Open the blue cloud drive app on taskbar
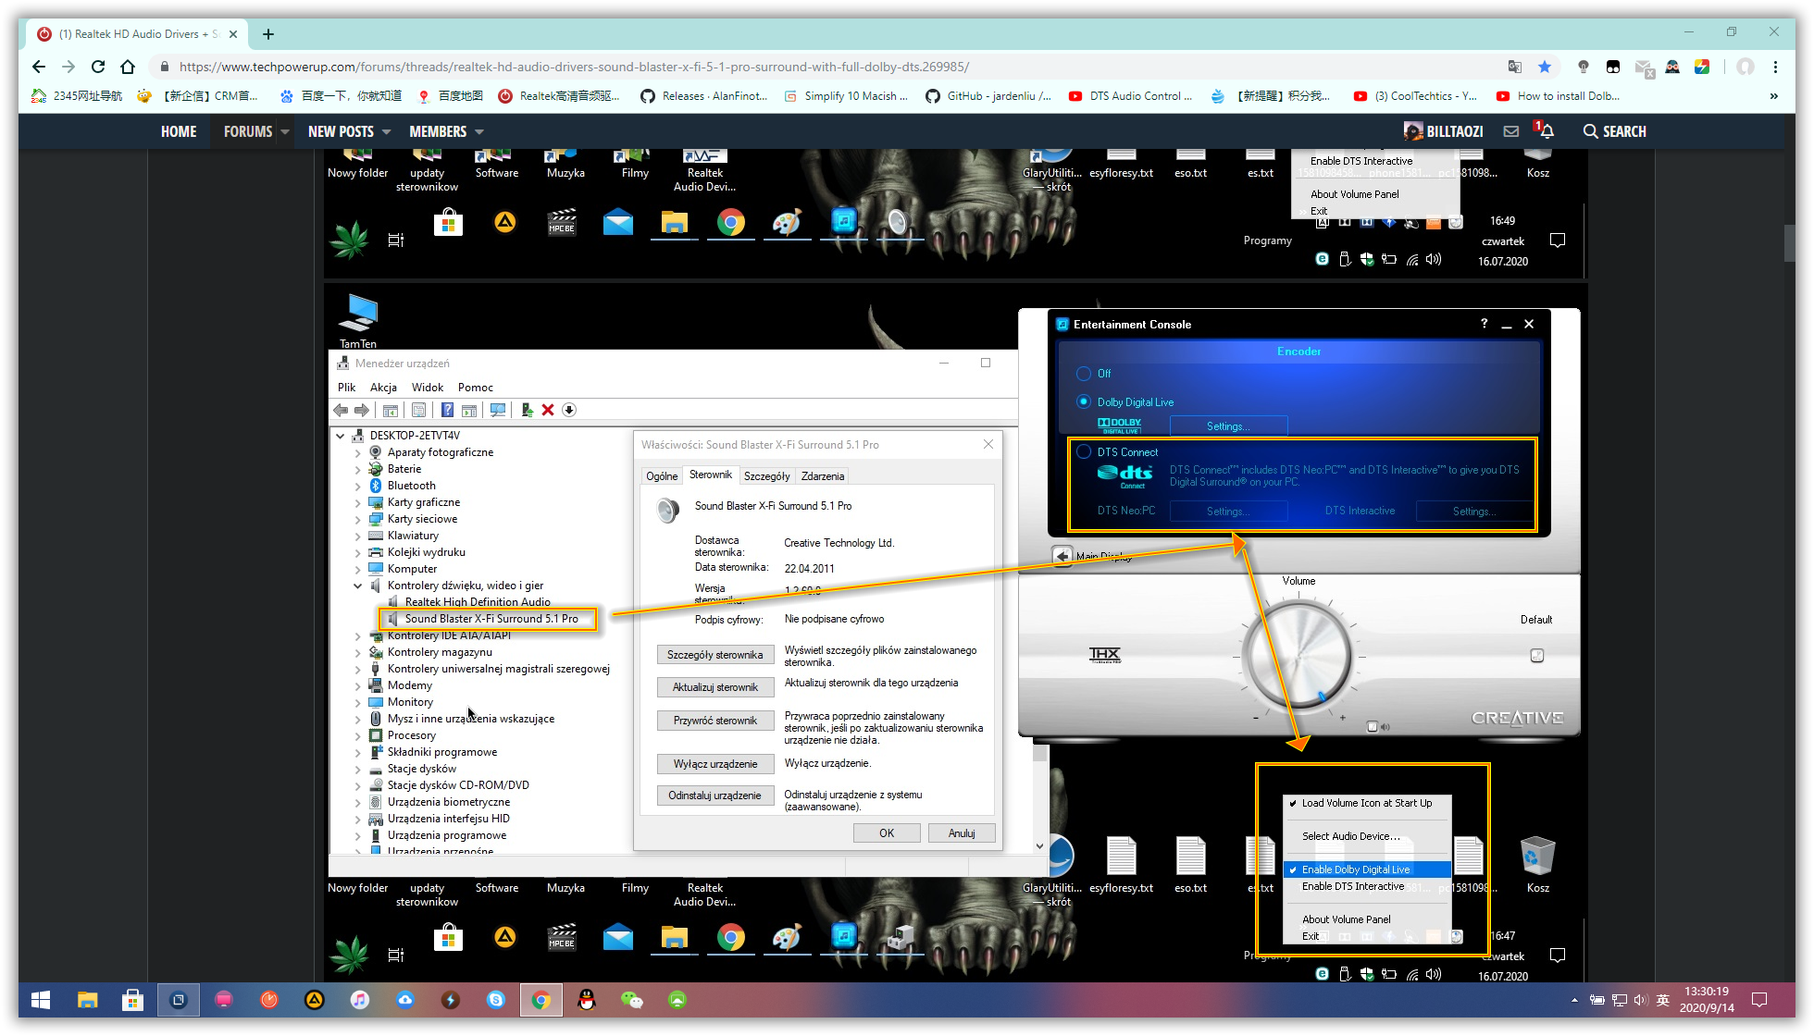 404,1000
